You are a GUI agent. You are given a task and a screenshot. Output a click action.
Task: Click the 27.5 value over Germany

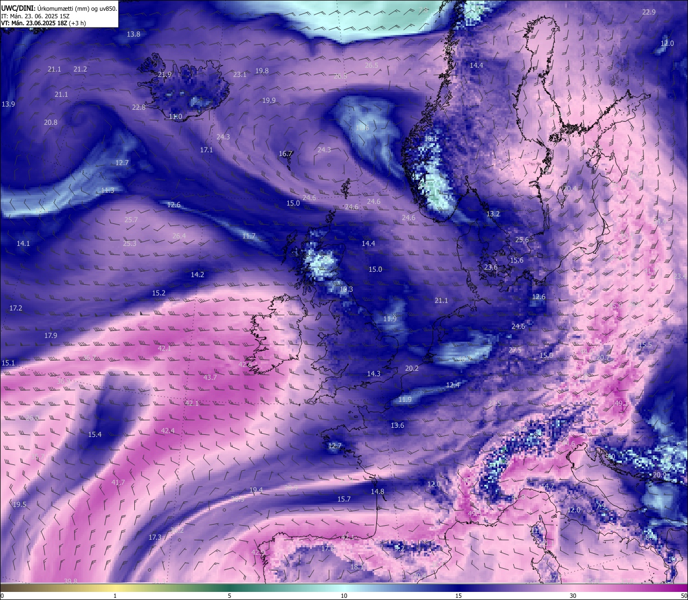point(515,350)
